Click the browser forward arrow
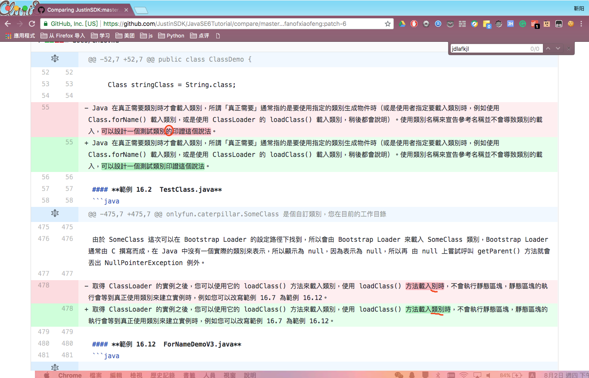589x378 pixels. (x=20, y=24)
